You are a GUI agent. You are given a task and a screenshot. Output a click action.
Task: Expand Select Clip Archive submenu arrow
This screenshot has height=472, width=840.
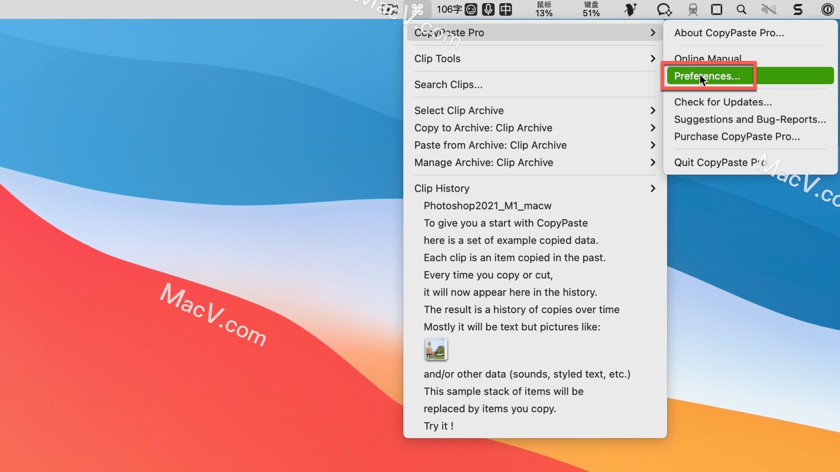click(653, 111)
